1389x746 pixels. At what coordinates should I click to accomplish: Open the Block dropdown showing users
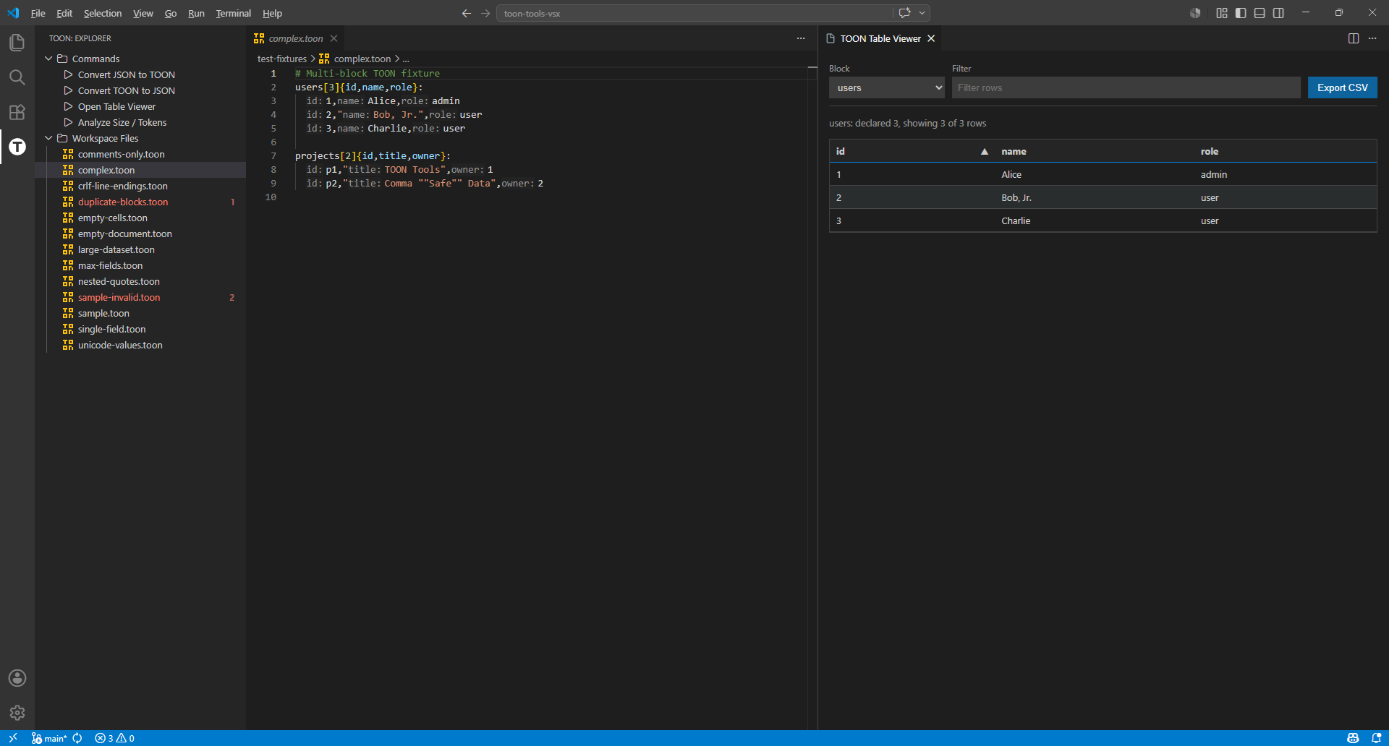tap(887, 87)
